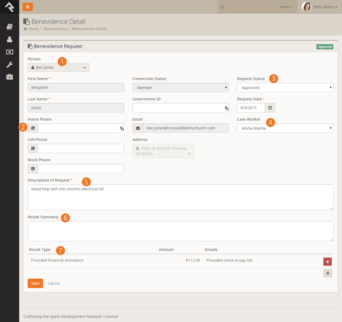Open the briefcase icon in sidebar

(x=10, y=77)
